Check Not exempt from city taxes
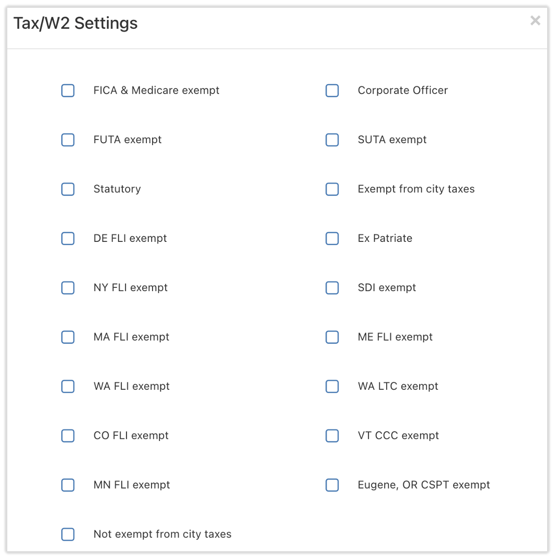 (68, 534)
